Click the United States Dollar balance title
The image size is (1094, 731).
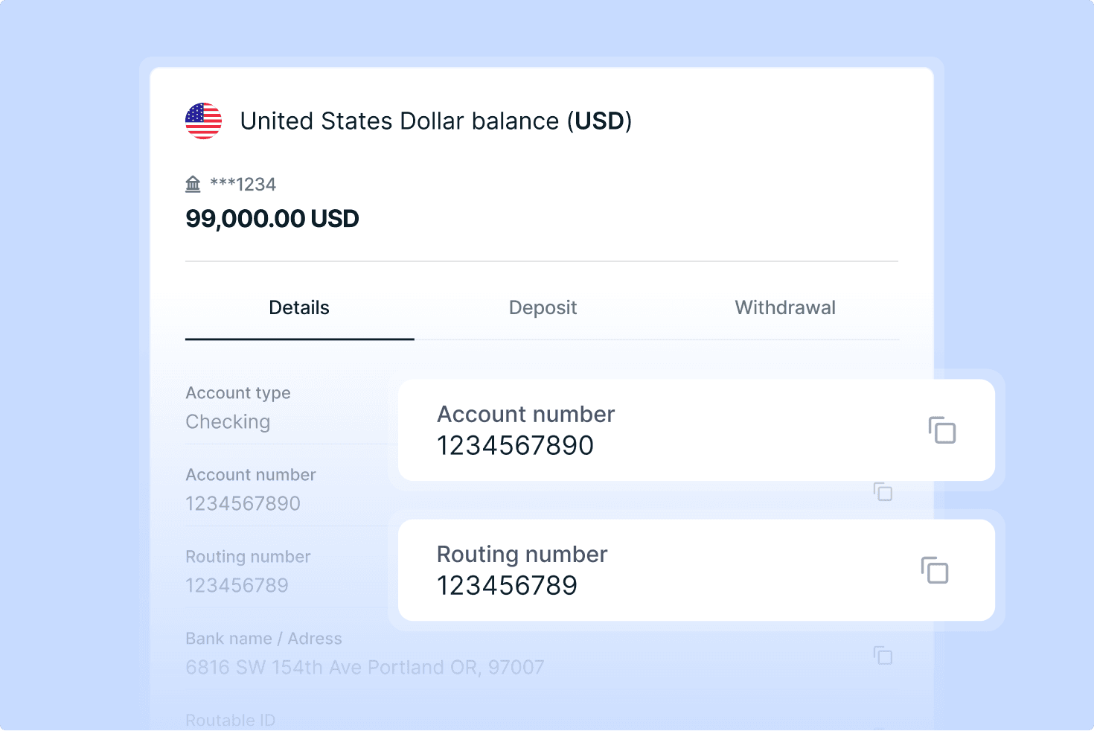point(435,121)
